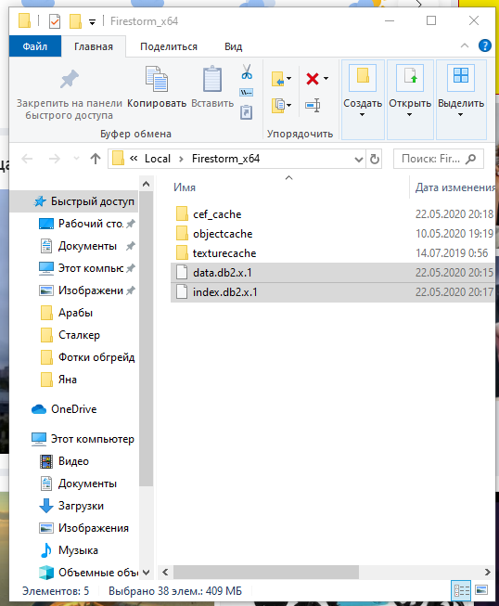Viewport: 499px width, 606px height.
Task: Click the Back navigation arrow
Action: pyautogui.click(x=27, y=159)
